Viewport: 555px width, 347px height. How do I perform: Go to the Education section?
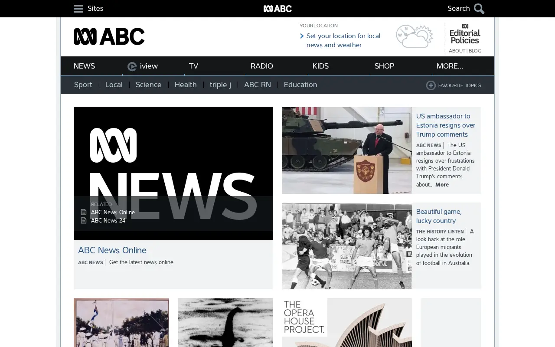[300, 85]
